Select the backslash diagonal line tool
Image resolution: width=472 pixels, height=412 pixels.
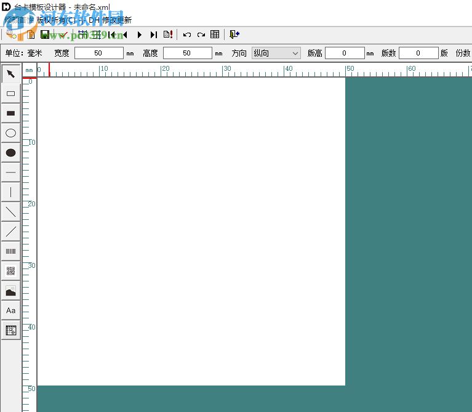click(11, 212)
